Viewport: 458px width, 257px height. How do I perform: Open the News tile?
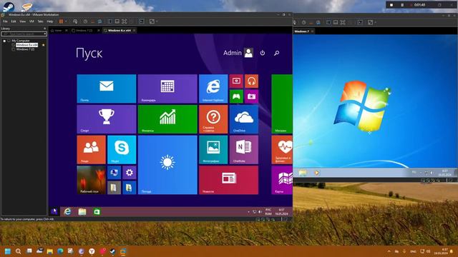point(228,180)
